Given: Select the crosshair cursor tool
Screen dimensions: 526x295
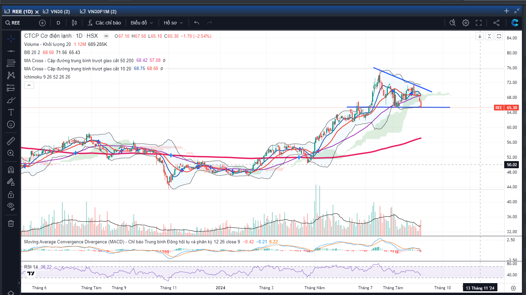Looking at the screenshot, I should (11, 39).
